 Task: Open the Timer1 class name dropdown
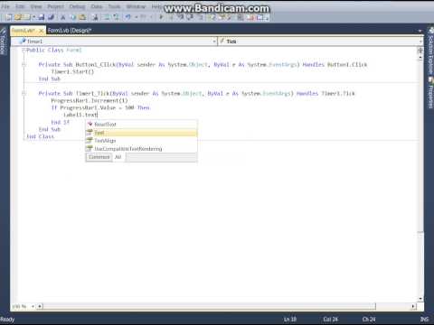(214, 42)
